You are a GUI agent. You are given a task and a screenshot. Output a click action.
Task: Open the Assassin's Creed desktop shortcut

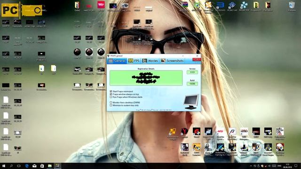click(268, 149)
